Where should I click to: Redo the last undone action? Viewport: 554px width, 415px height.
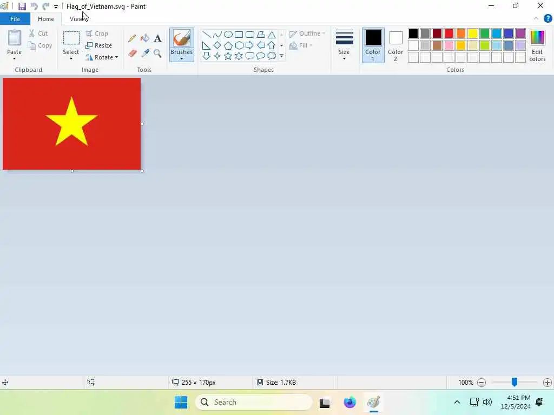[x=45, y=6]
